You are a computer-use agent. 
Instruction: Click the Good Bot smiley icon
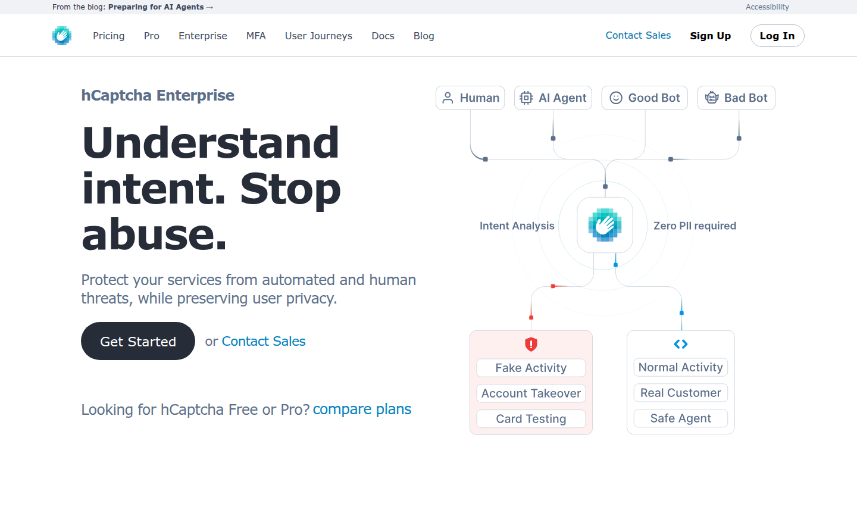[616, 98]
